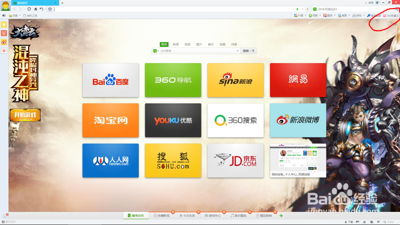Expand the 360搜索 box suggestion dropdown

click(x=238, y=51)
